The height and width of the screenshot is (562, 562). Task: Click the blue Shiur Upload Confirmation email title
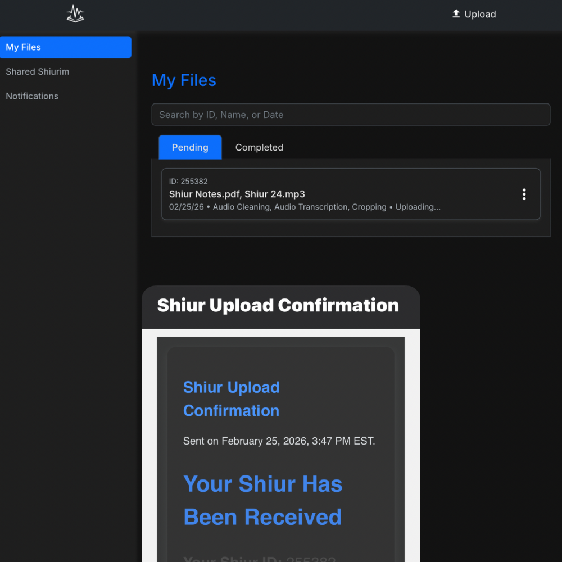click(x=231, y=398)
